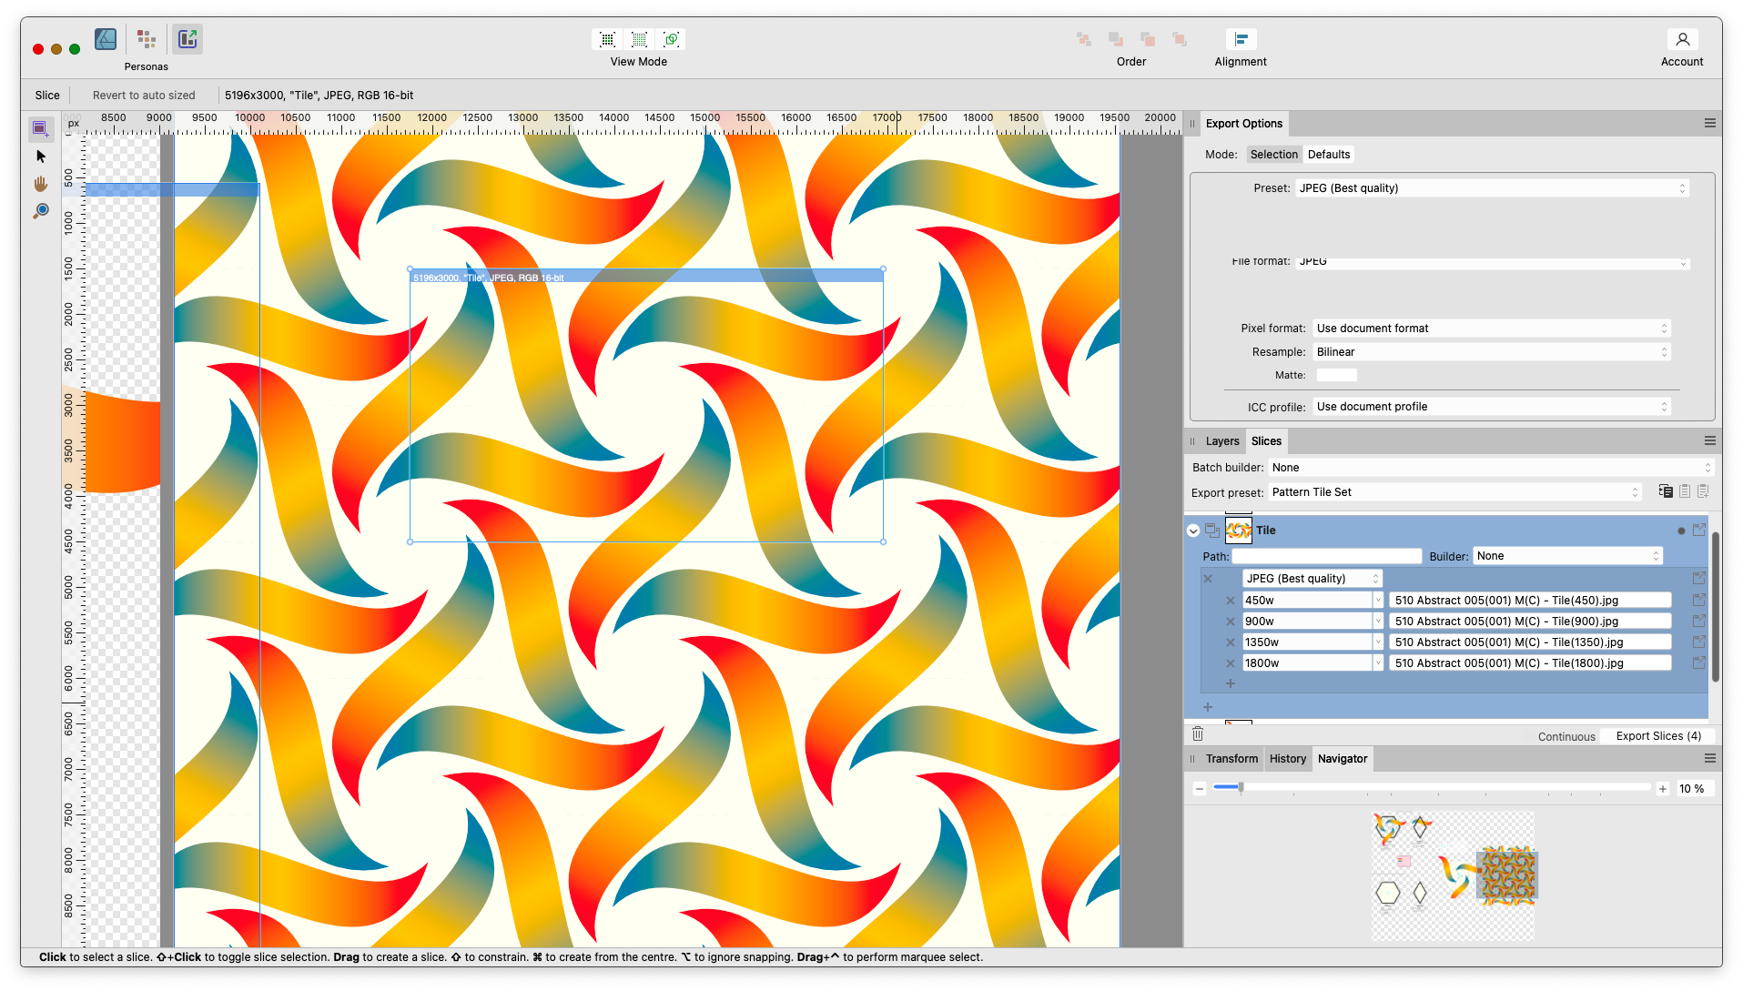Viewport: 1743px width, 991px height.
Task: Open the Account icon
Action: [x=1682, y=39]
